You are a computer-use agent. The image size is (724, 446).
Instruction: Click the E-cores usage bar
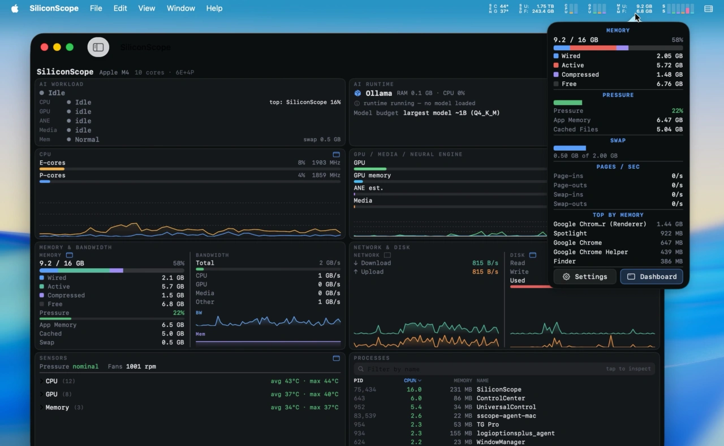pos(190,169)
